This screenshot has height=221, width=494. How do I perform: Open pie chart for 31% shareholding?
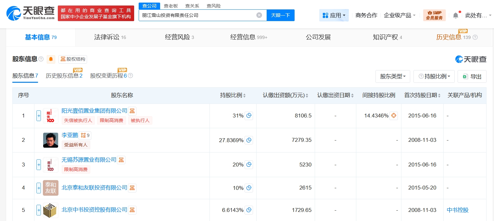coord(249,116)
